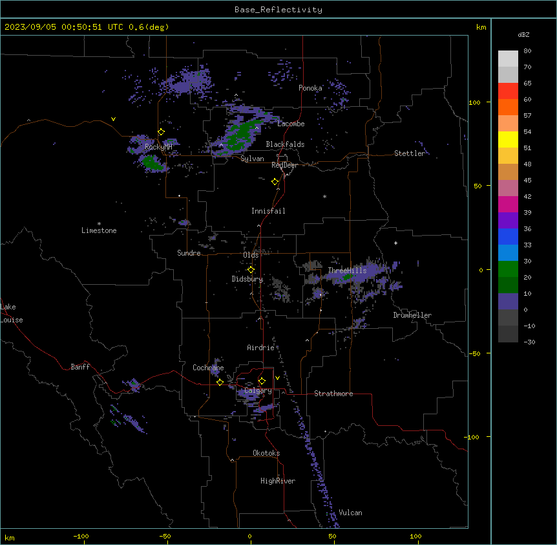Pick the red 65 dBZ legend swatch
Image resolution: width=557 pixels, height=545 pixels.
pos(508,91)
